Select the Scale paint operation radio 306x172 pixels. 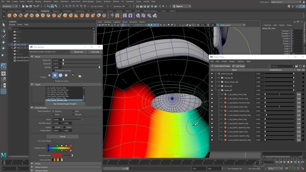(x=53, y=114)
